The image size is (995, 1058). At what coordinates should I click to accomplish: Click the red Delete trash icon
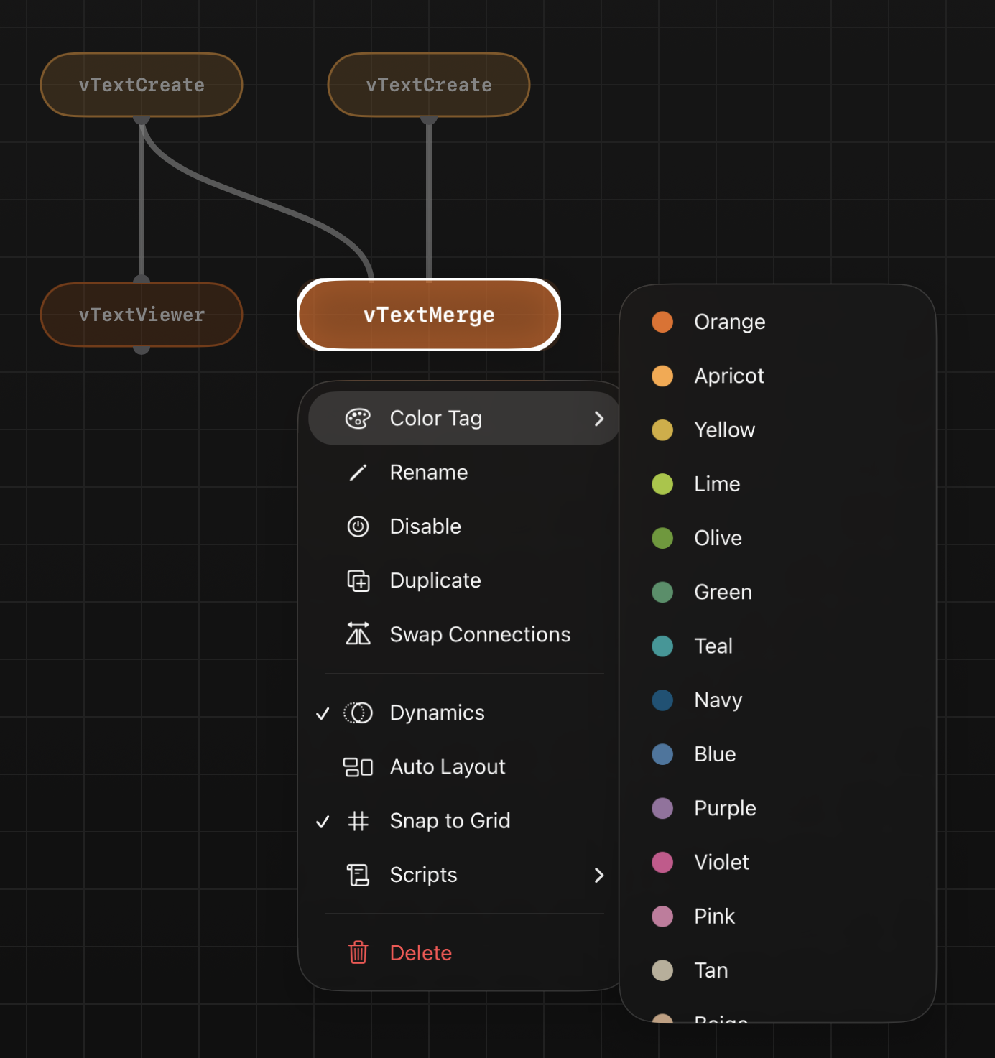click(x=358, y=952)
